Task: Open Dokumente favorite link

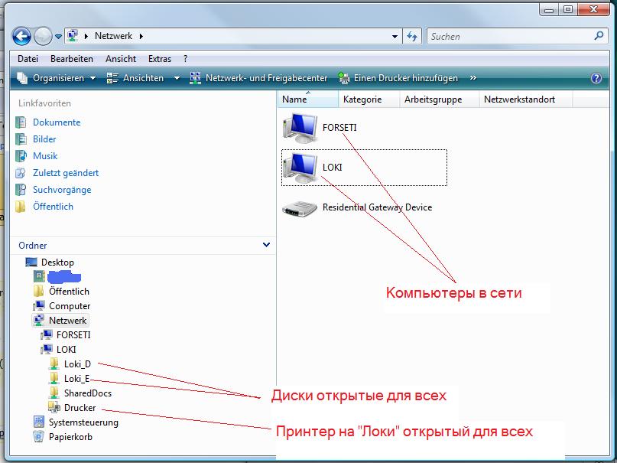Action: click(x=57, y=122)
